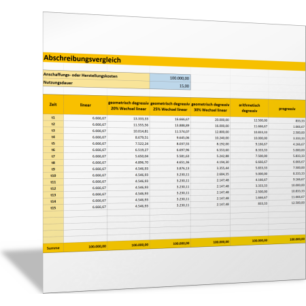This screenshot has height=306, width=306.
Task: Select the 'progressiv' column header
Action: 287,109
